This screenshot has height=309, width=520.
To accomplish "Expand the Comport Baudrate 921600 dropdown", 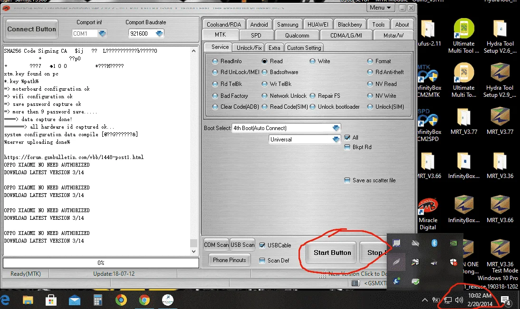I will coord(159,33).
